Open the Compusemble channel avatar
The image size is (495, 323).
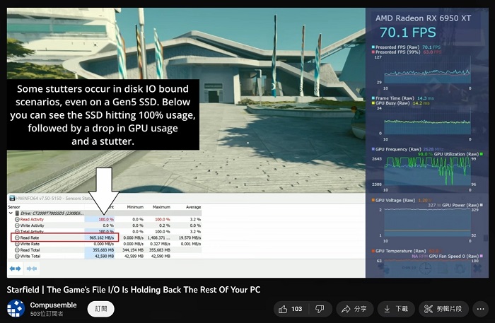click(x=16, y=308)
